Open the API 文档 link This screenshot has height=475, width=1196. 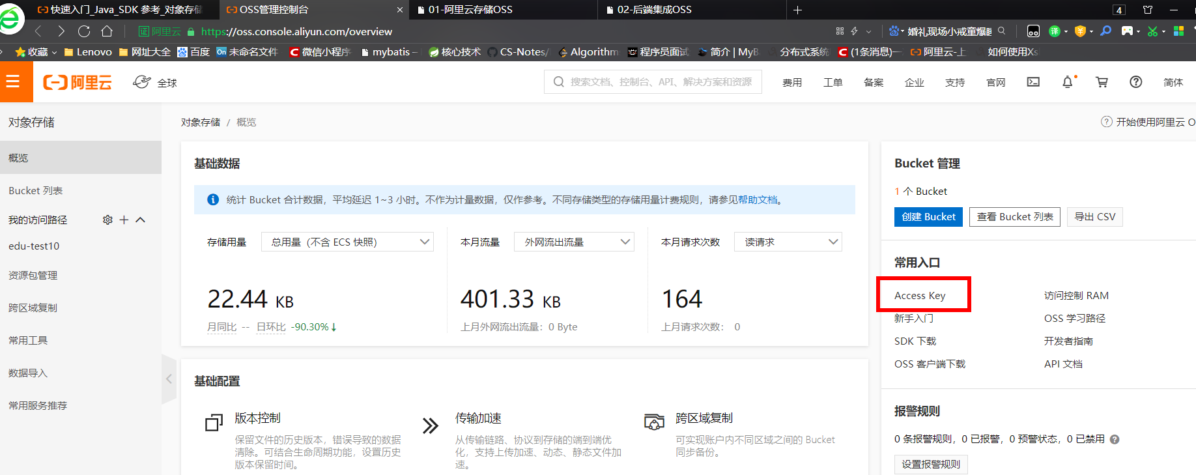pyautogui.click(x=1063, y=364)
